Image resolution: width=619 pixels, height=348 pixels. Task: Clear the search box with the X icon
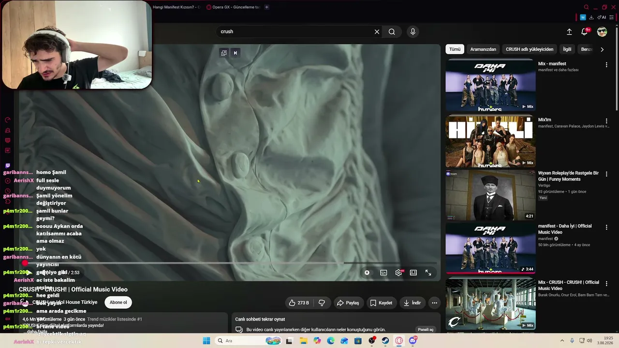(x=377, y=32)
